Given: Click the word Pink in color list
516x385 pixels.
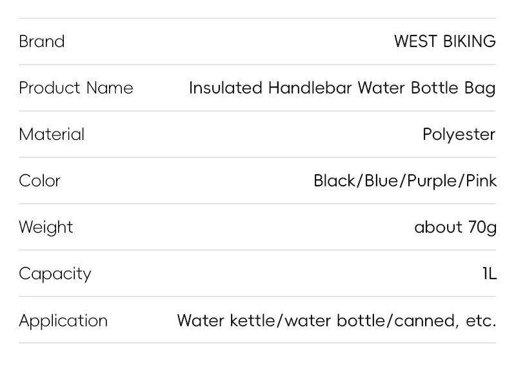Looking at the screenshot, I should (481, 181).
